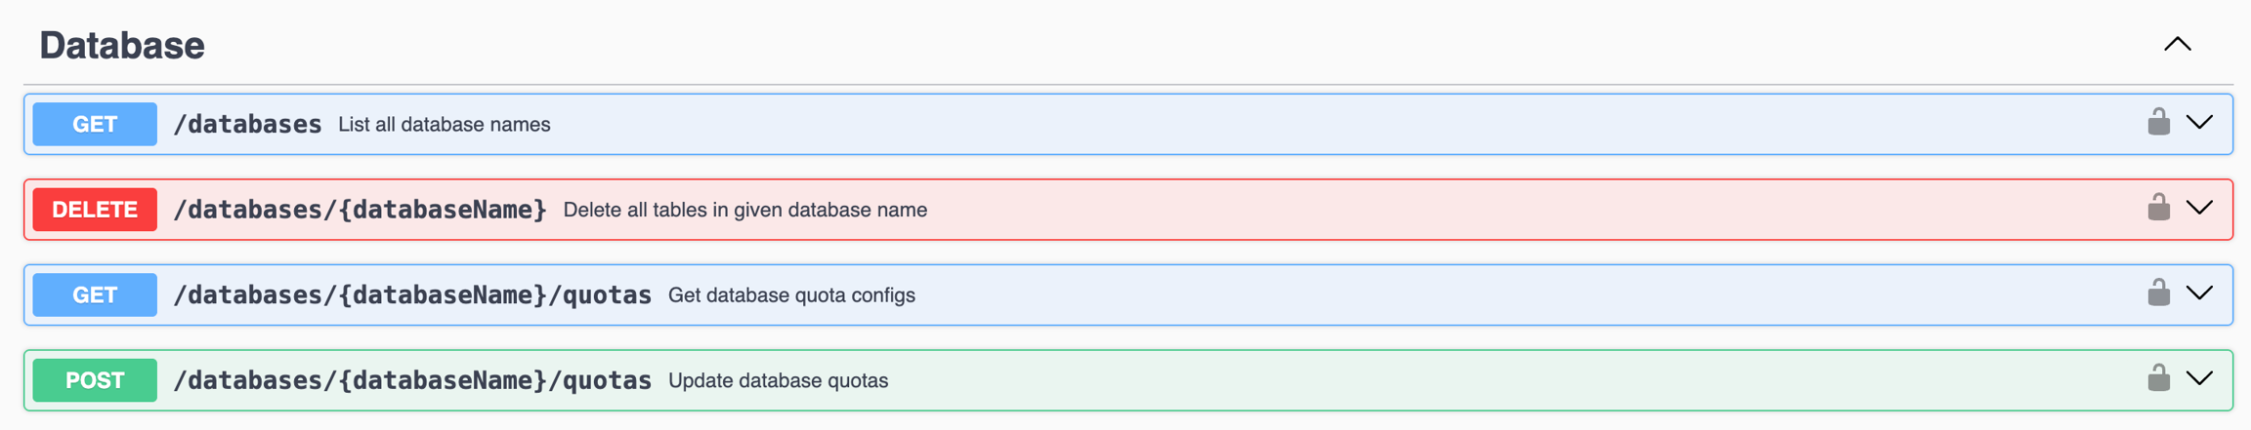The height and width of the screenshot is (430, 2251).
Task: Click the red DELETE method badge
Action: pyautogui.click(x=95, y=210)
